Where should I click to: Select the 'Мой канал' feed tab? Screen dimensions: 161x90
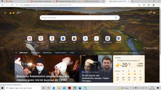click(x=24, y=53)
